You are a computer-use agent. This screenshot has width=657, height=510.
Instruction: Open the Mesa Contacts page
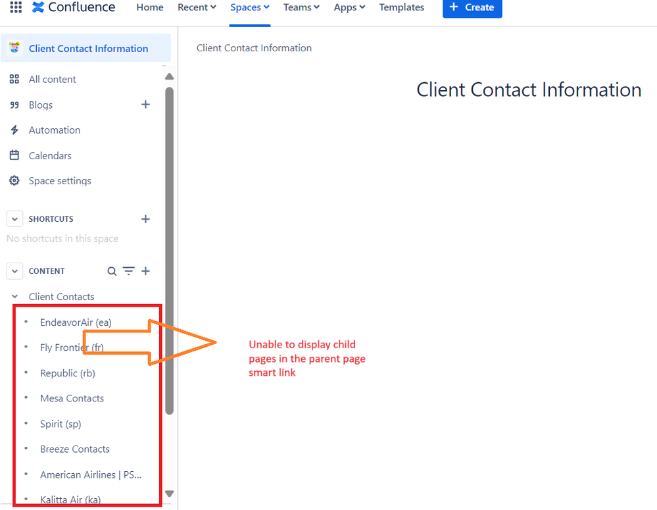pyautogui.click(x=72, y=398)
